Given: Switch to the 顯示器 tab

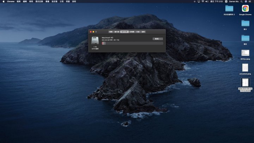Looking at the screenshot, I should (x=117, y=32).
